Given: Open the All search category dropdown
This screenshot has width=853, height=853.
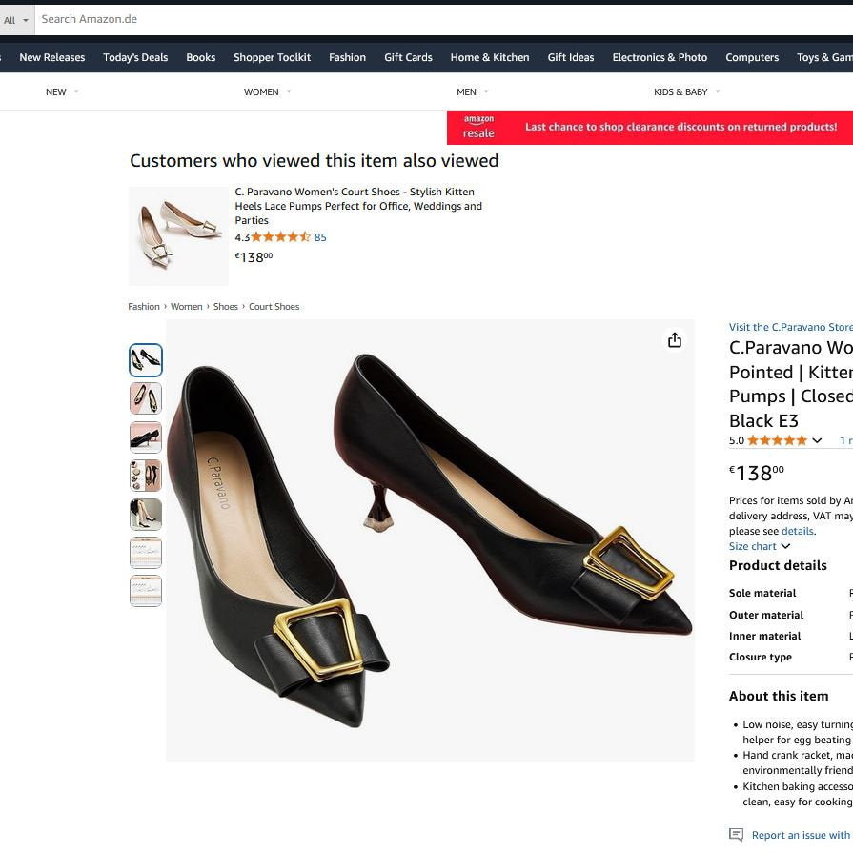Looking at the screenshot, I should coord(16,20).
